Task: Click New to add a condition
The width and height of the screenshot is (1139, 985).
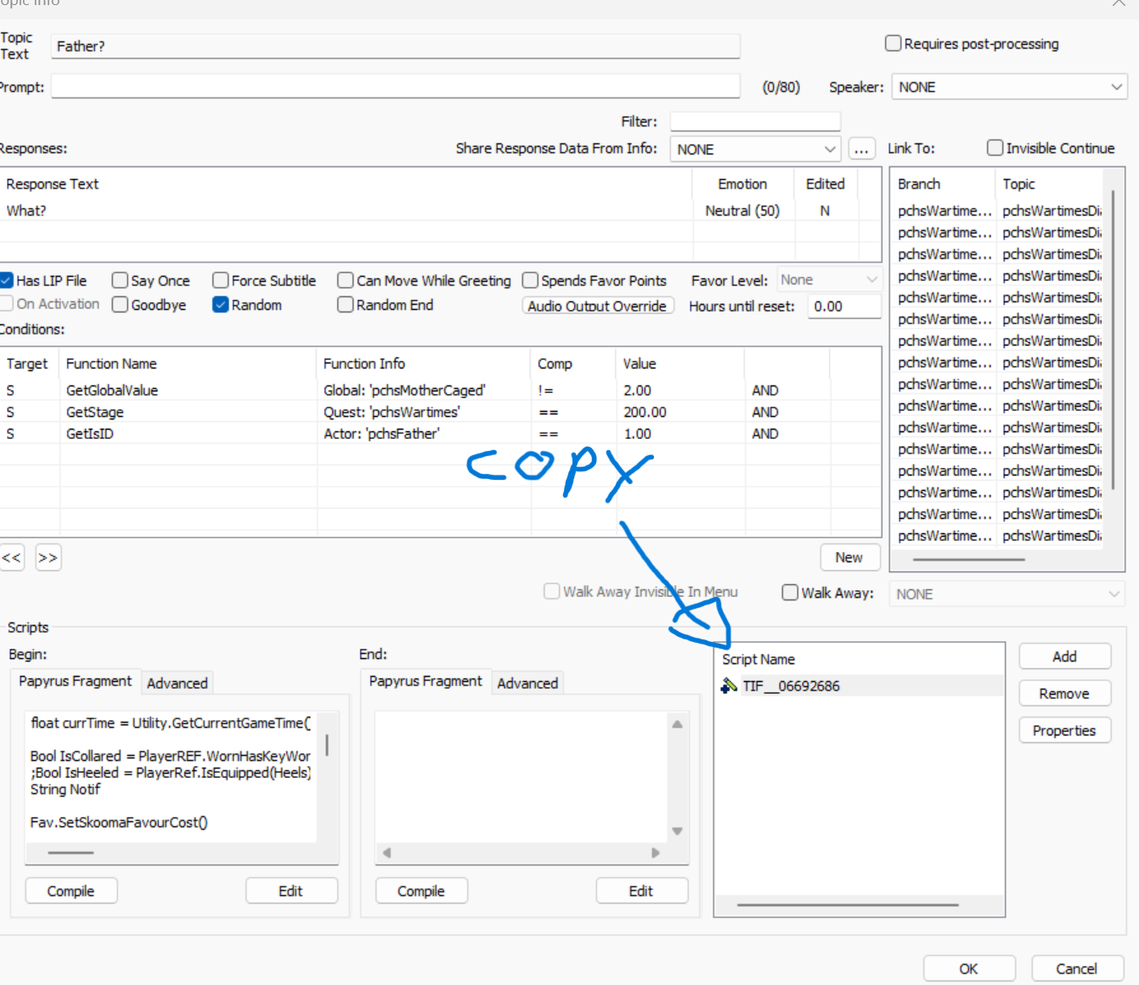Action: [x=850, y=557]
